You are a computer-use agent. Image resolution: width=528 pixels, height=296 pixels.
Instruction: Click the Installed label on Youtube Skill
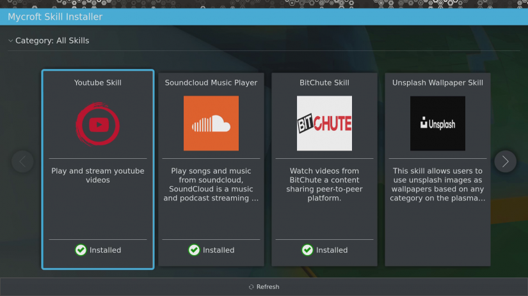pos(105,250)
